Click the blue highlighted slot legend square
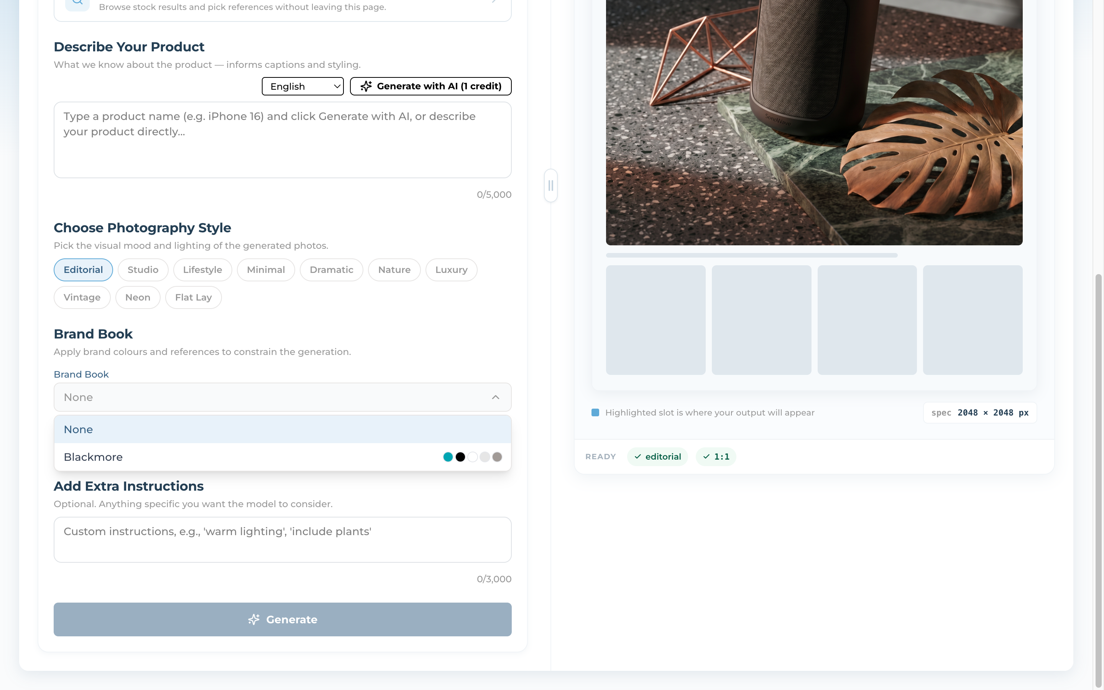Viewport: 1104px width, 690px height. [595, 412]
